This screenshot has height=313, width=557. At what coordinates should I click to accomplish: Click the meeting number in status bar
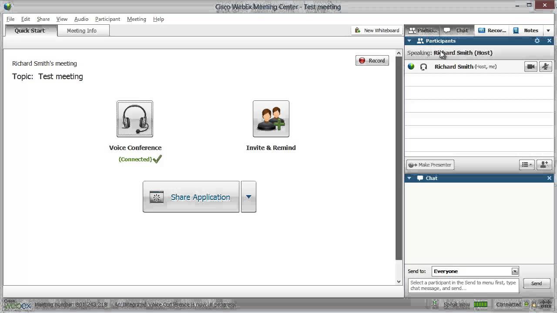pyautogui.click(x=71, y=305)
